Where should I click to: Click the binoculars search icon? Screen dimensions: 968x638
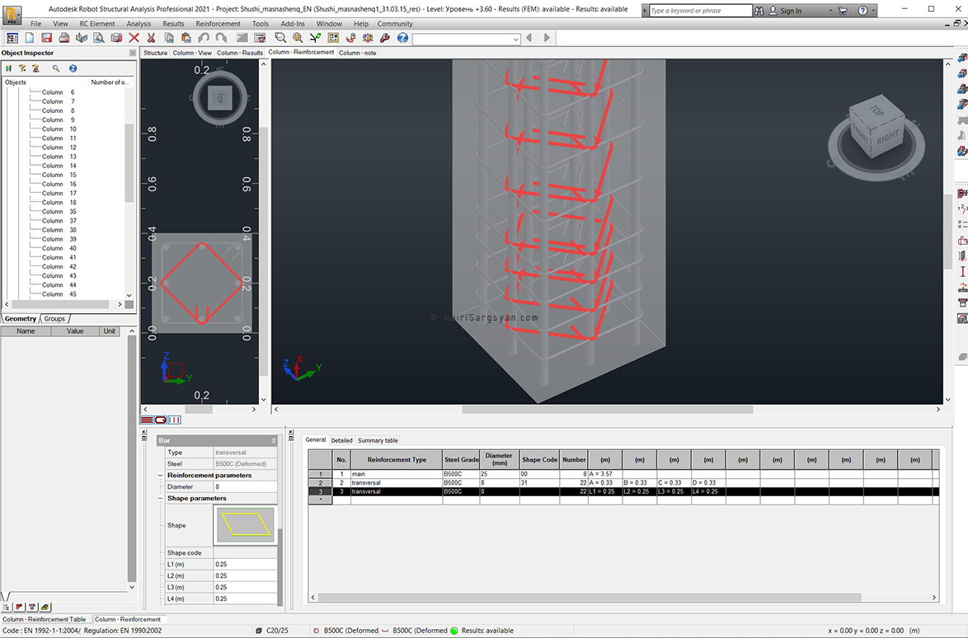pyautogui.click(x=759, y=11)
